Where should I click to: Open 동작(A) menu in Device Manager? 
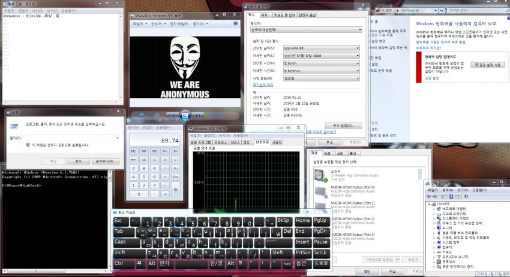point(448,190)
